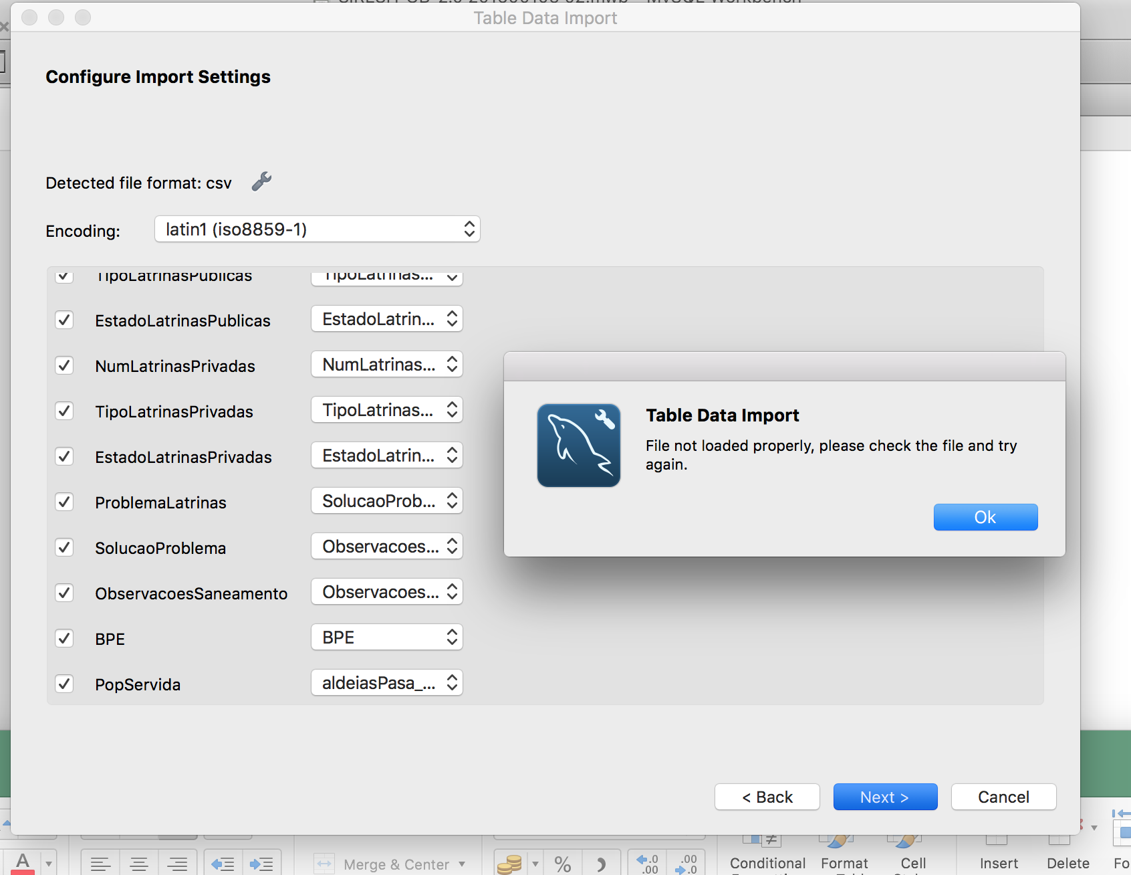Image resolution: width=1131 pixels, height=875 pixels.
Task: Open the aldeiasPasa mapping dropdown for PopServida
Action: click(386, 682)
